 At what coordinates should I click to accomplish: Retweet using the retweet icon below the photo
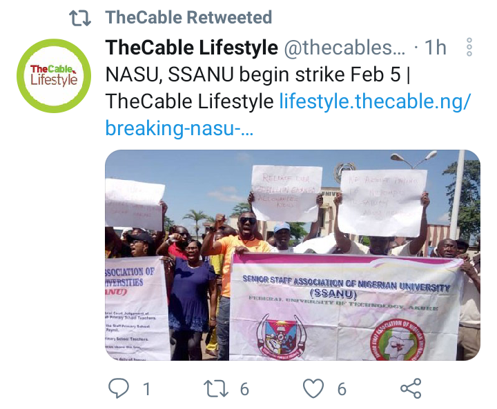(215, 388)
